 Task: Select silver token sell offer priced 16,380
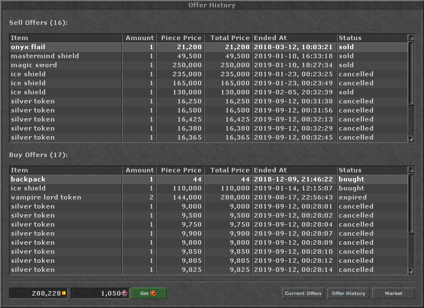tap(209, 128)
